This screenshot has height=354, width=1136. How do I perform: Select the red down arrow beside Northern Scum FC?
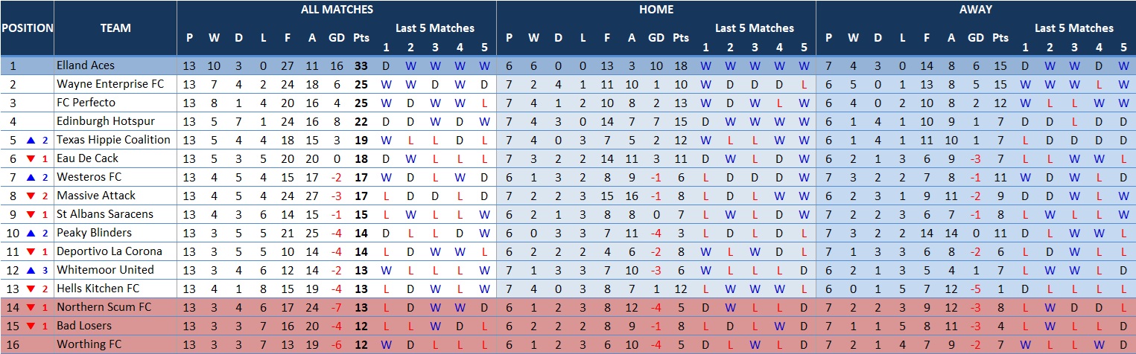31,307
